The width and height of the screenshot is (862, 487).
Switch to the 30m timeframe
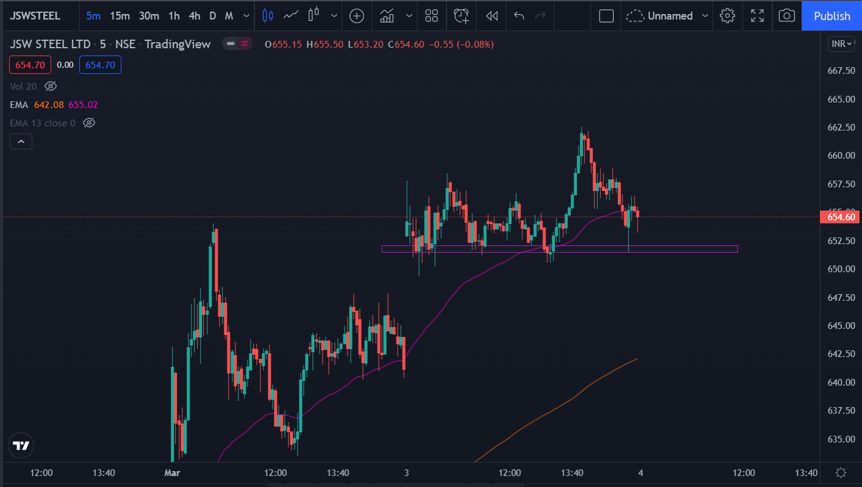coord(149,16)
